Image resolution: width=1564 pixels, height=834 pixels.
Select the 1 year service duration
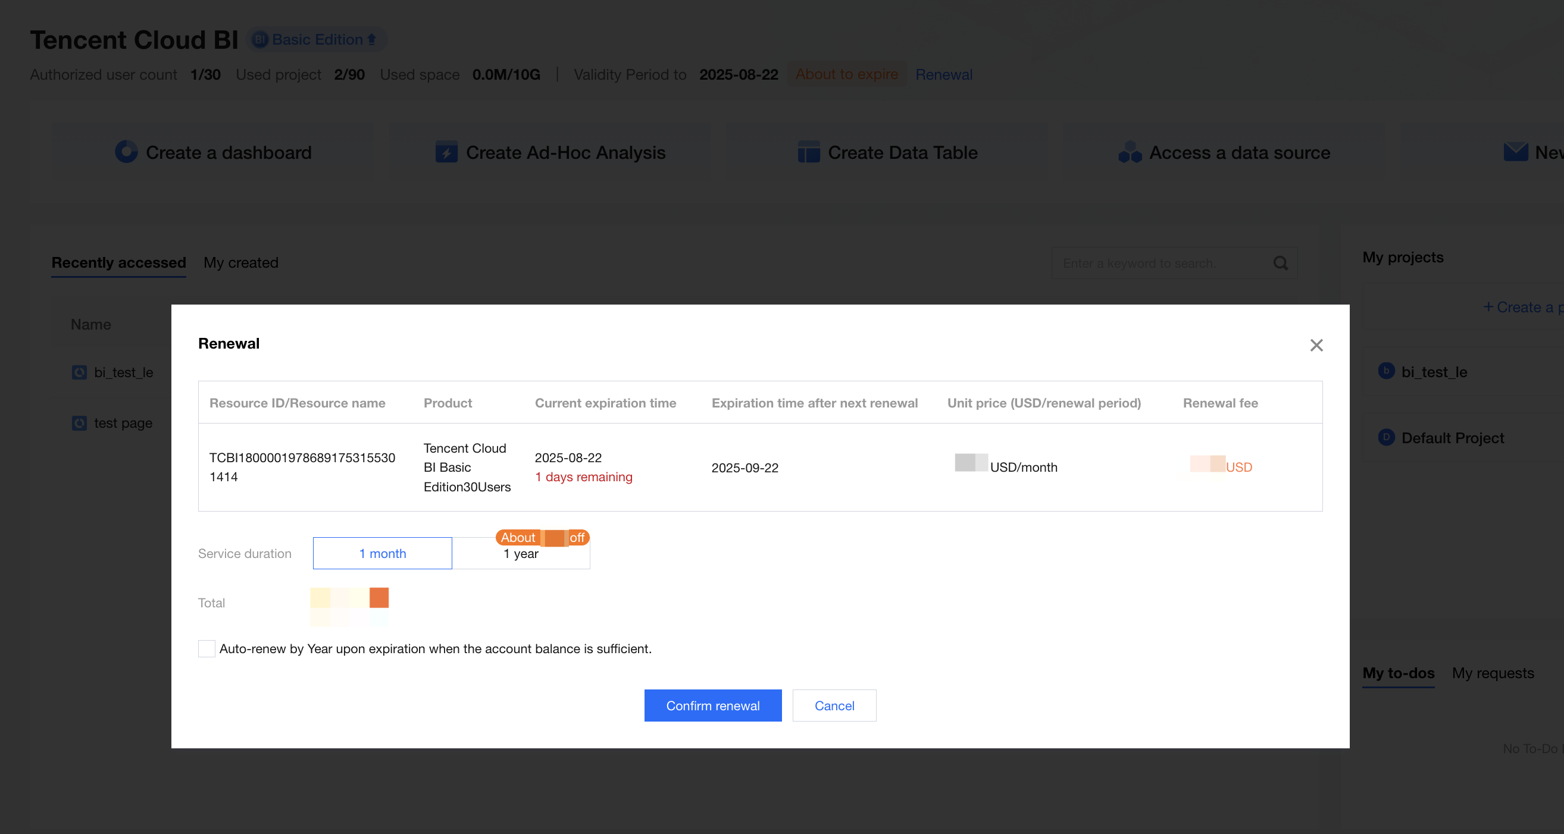point(520,553)
